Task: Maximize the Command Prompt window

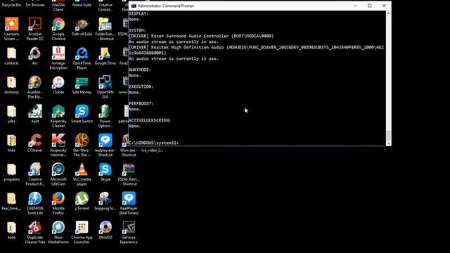Action: pyautogui.click(x=370, y=6)
